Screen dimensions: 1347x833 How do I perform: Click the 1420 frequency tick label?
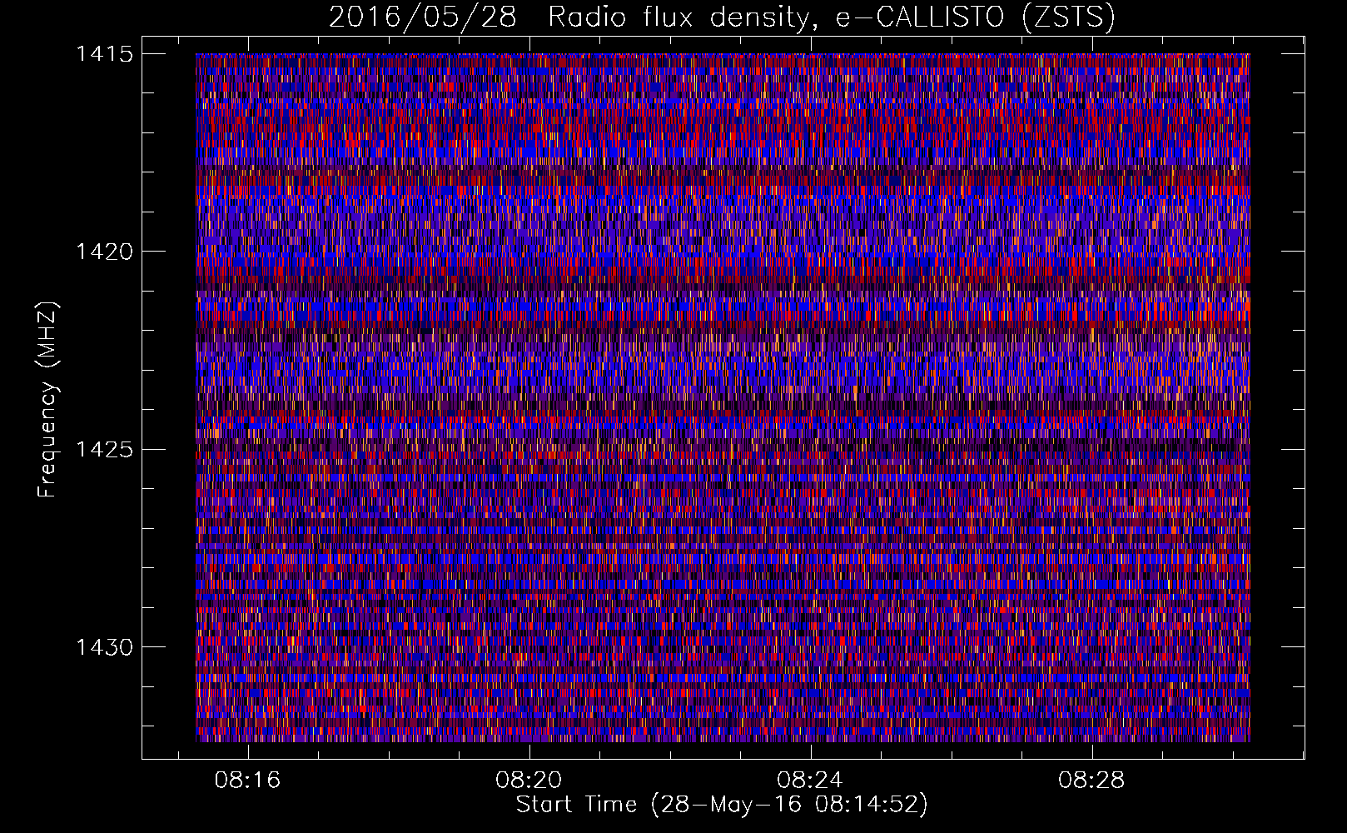point(104,252)
